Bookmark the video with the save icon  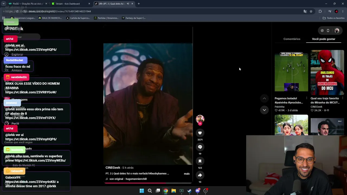200,161
